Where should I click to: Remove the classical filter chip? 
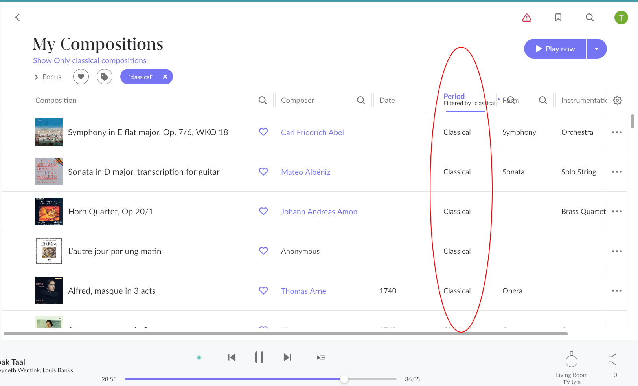click(165, 77)
